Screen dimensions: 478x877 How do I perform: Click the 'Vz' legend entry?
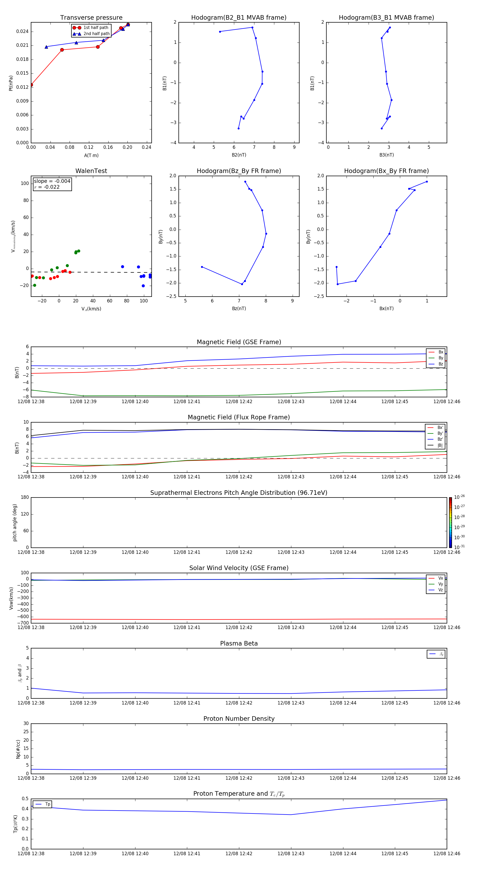coord(436,590)
